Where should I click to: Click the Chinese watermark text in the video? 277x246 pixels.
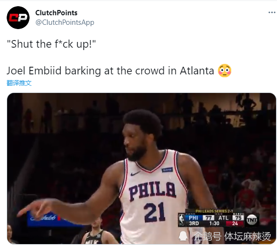[232, 236]
